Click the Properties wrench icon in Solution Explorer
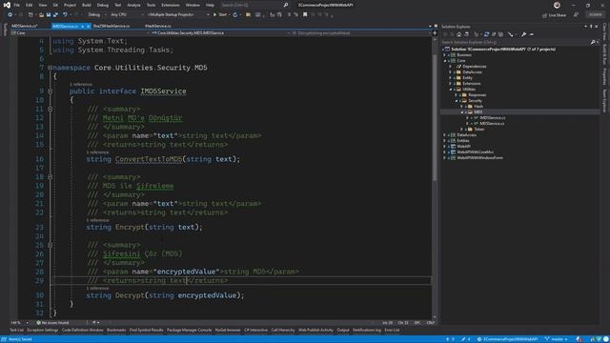Screen dimensions: 610x343 point(523,34)
